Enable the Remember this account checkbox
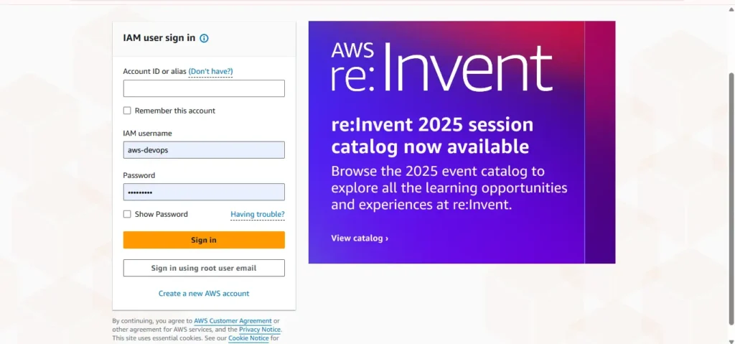This screenshot has width=735, height=344. (x=127, y=111)
